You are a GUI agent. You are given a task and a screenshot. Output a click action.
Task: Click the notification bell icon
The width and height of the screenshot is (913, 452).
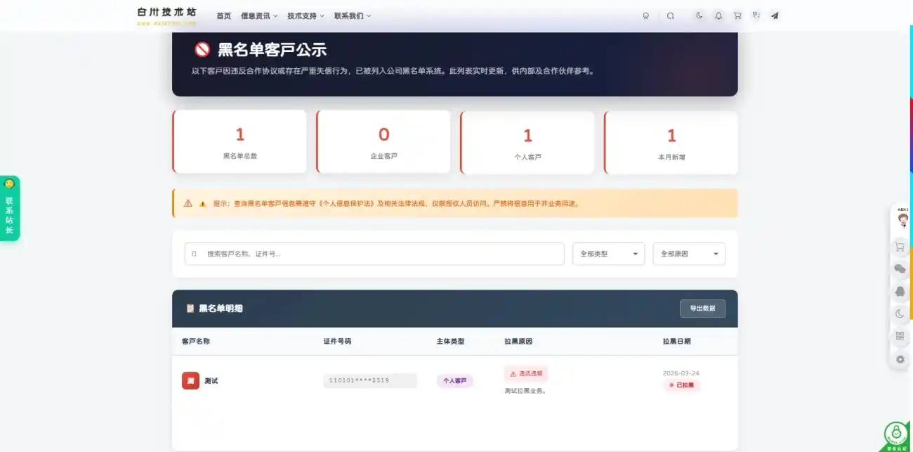point(718,15)
